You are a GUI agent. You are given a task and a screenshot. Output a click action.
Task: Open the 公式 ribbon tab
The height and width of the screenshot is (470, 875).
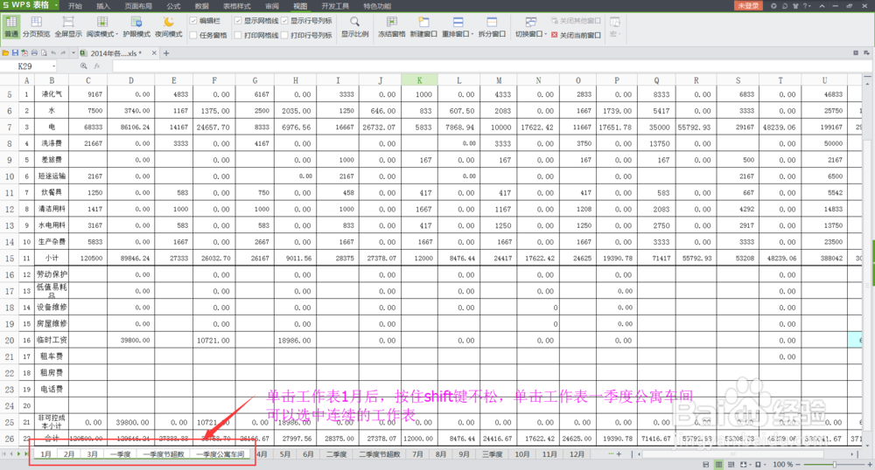coord(173,5)
